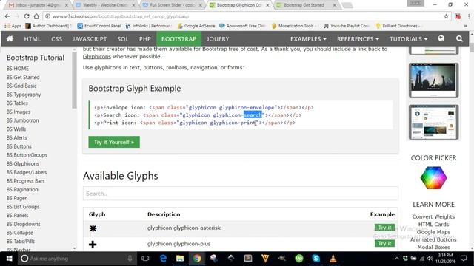Click the red extension icon beside address bar

click(458, 16)
